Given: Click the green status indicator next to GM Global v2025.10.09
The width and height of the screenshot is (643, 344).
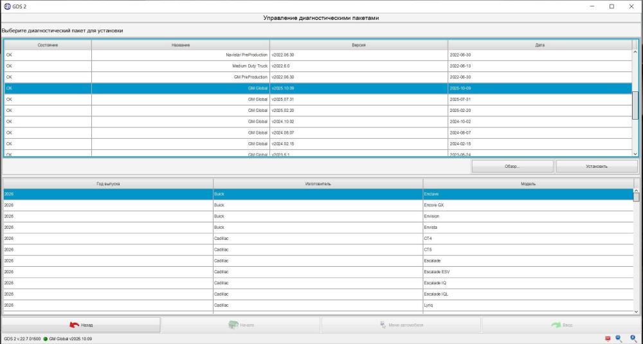Looking at the screenshot, I should [x=45, y=339].
